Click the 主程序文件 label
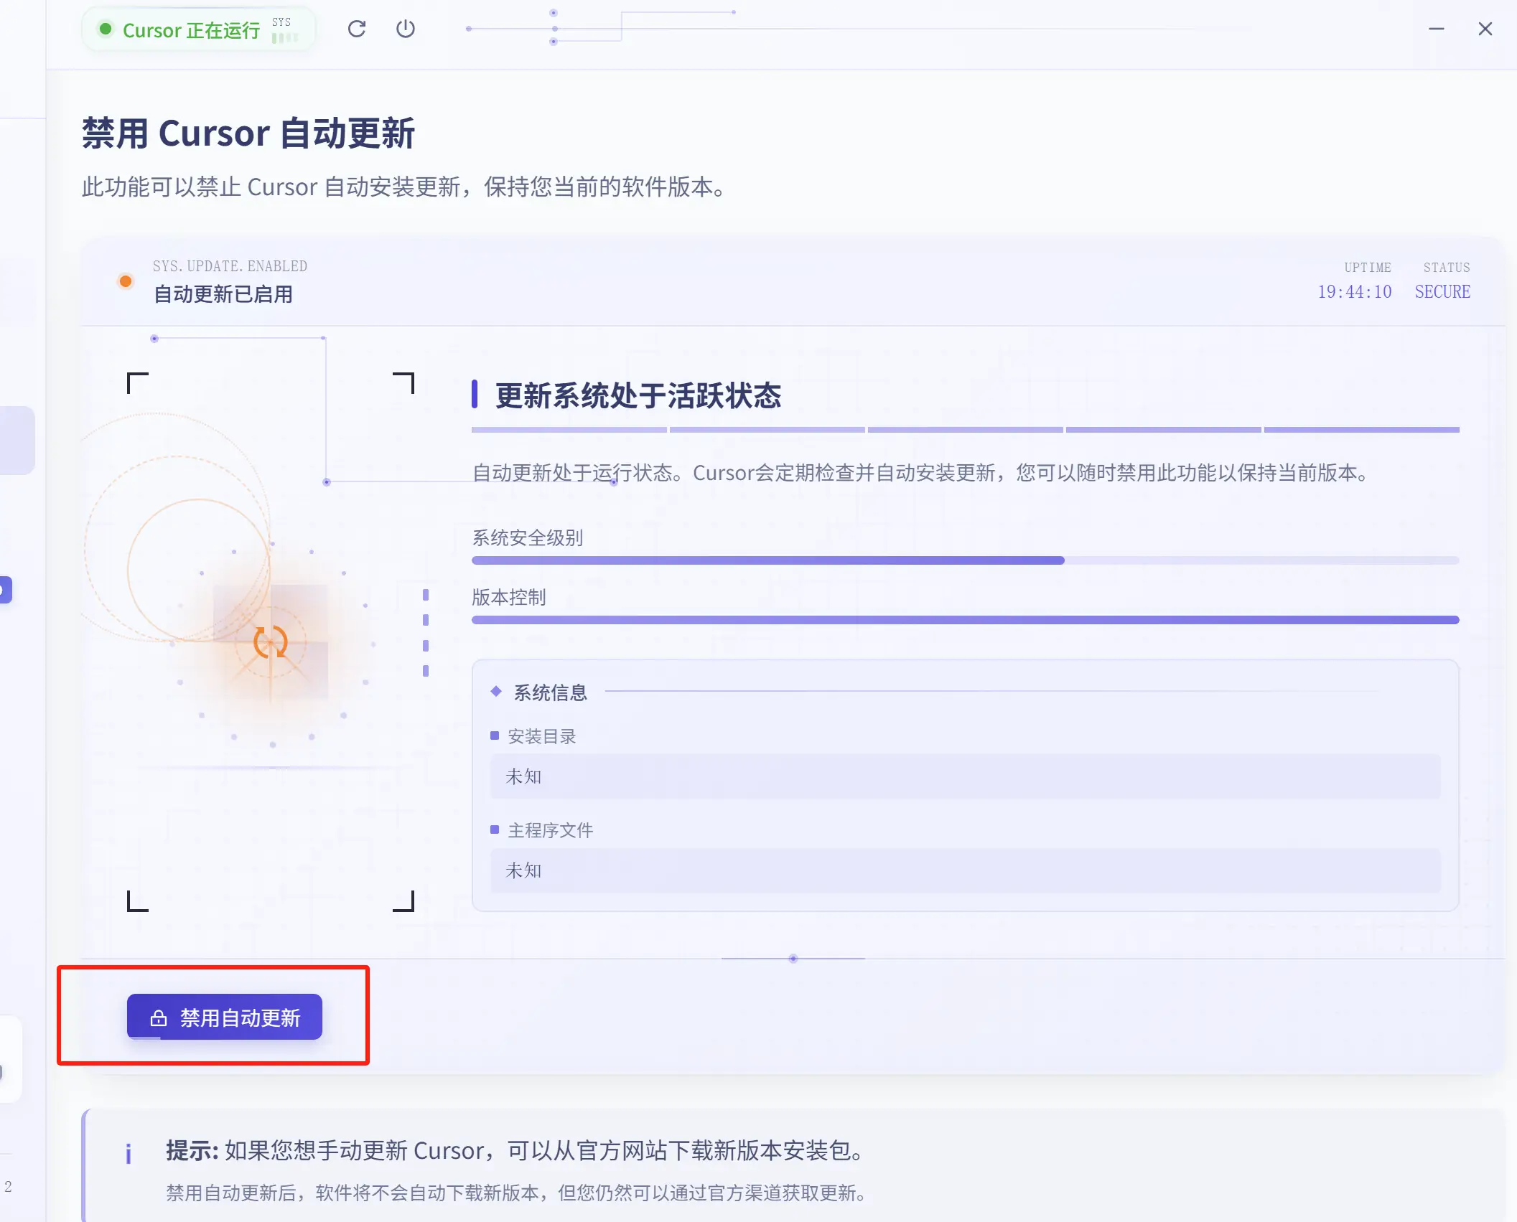Screen dimensions: 1517x1222 pos(551,830)
